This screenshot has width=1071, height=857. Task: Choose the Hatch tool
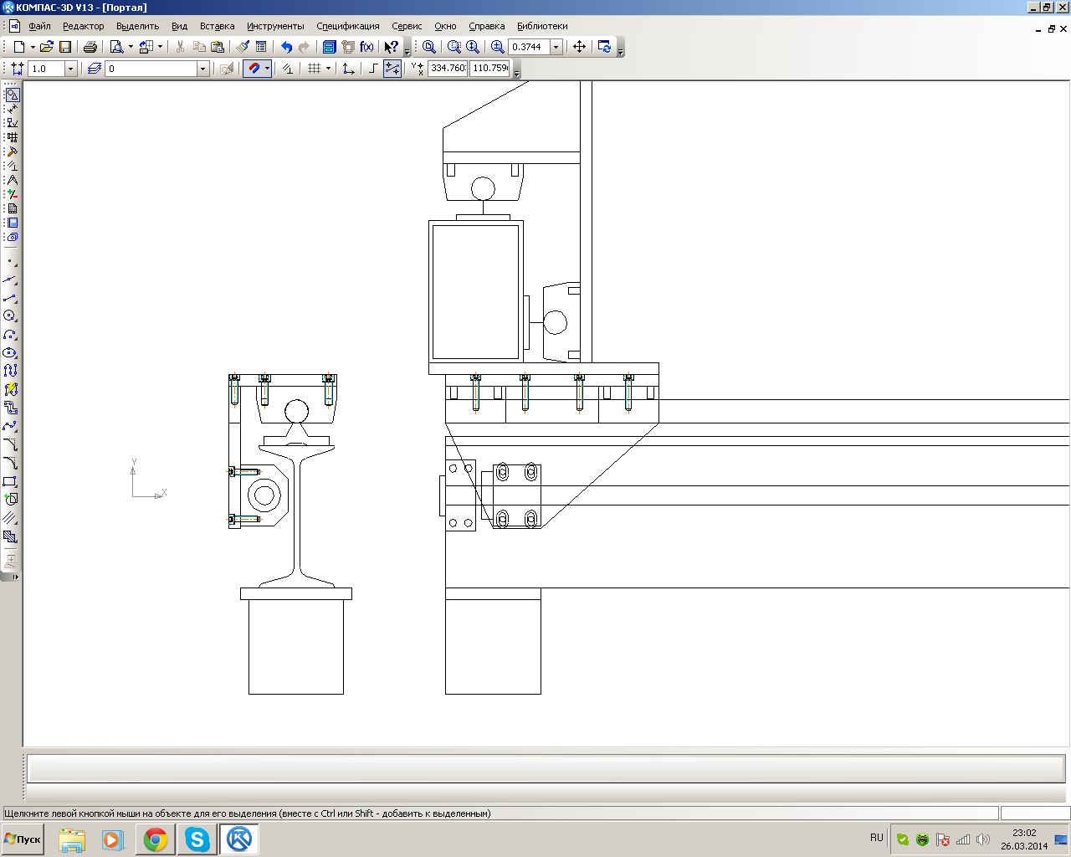(x=10, y=536)
